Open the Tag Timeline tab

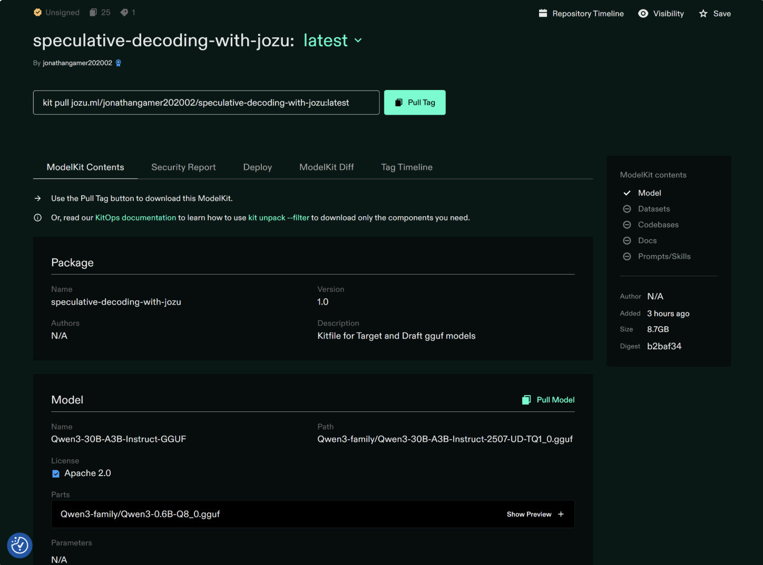click(407, 167)
